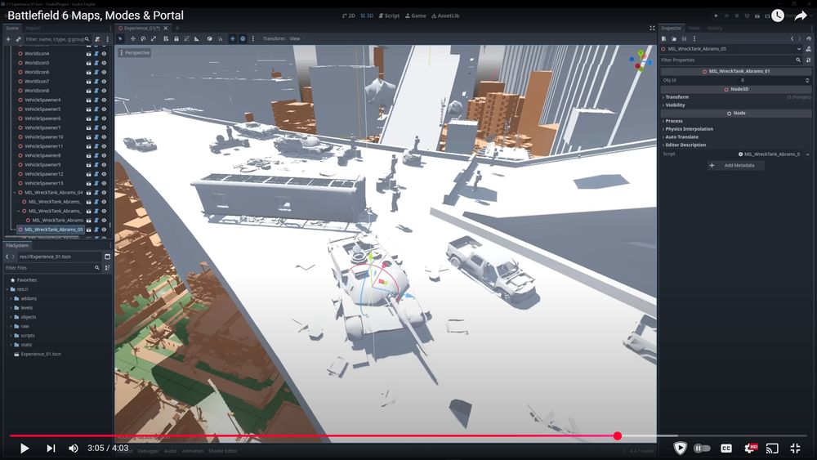The image size is (817, 460).
Task: Toggle distraction free mode icon
Action: 652,28
